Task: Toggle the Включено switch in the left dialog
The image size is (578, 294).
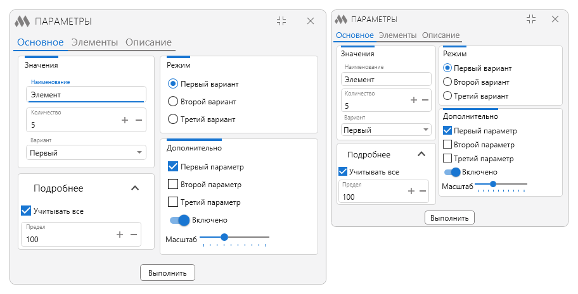Action: pos(179,220)
